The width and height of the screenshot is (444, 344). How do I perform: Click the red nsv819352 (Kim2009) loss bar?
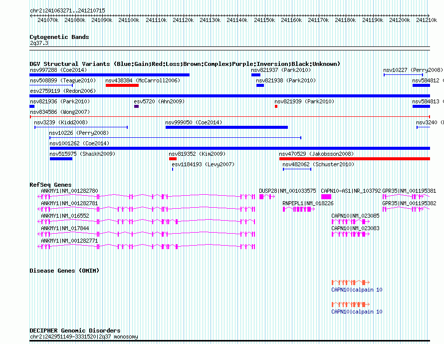pos(173,159)
